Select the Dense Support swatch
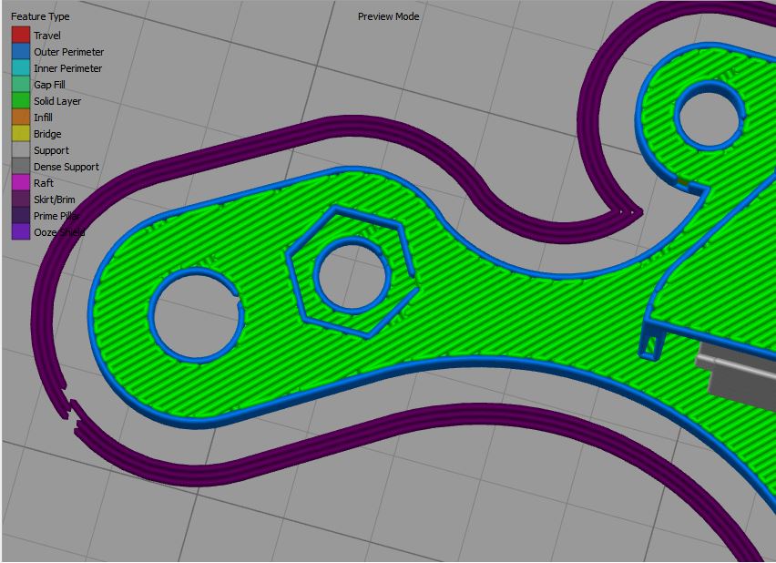The height and width of the screenshot is (563, 776). 20,167
